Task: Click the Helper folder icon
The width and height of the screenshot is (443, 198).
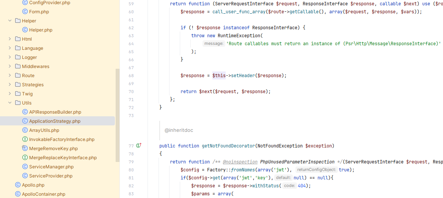Action: pyautogui.click(x=18, y=21)
